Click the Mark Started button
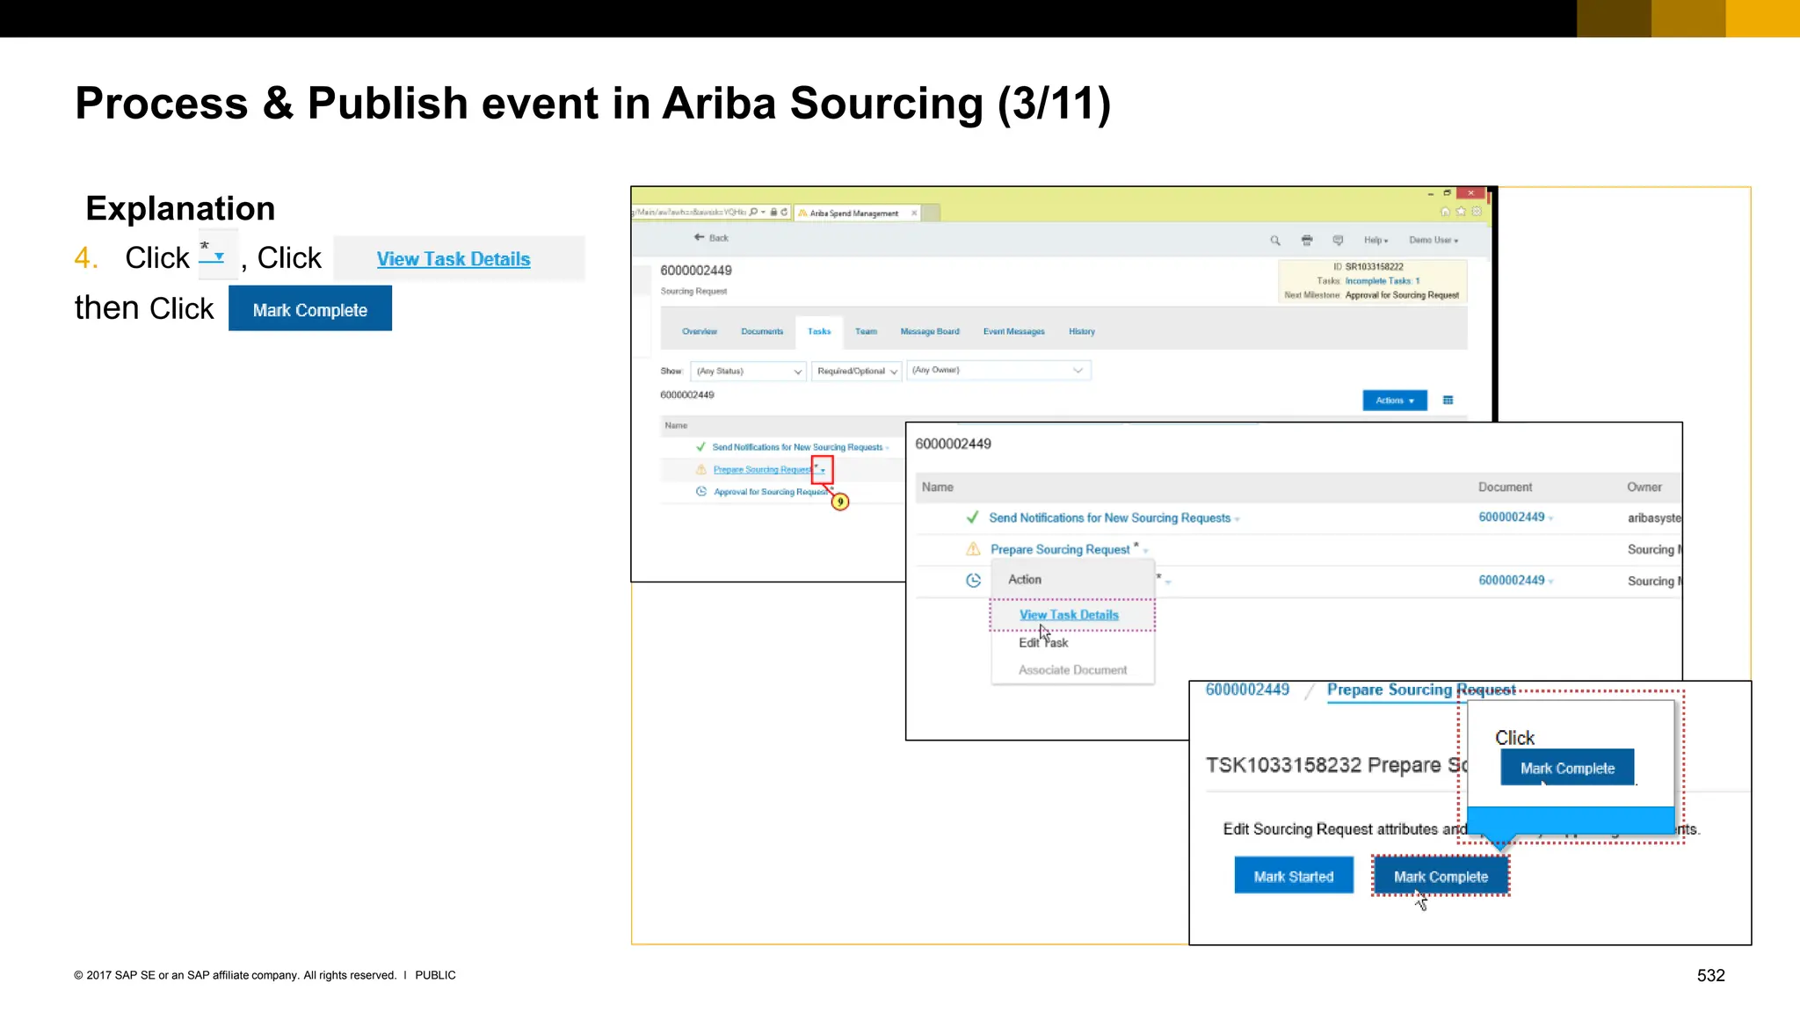The image size is (1800, 1012). (1294, 876)
